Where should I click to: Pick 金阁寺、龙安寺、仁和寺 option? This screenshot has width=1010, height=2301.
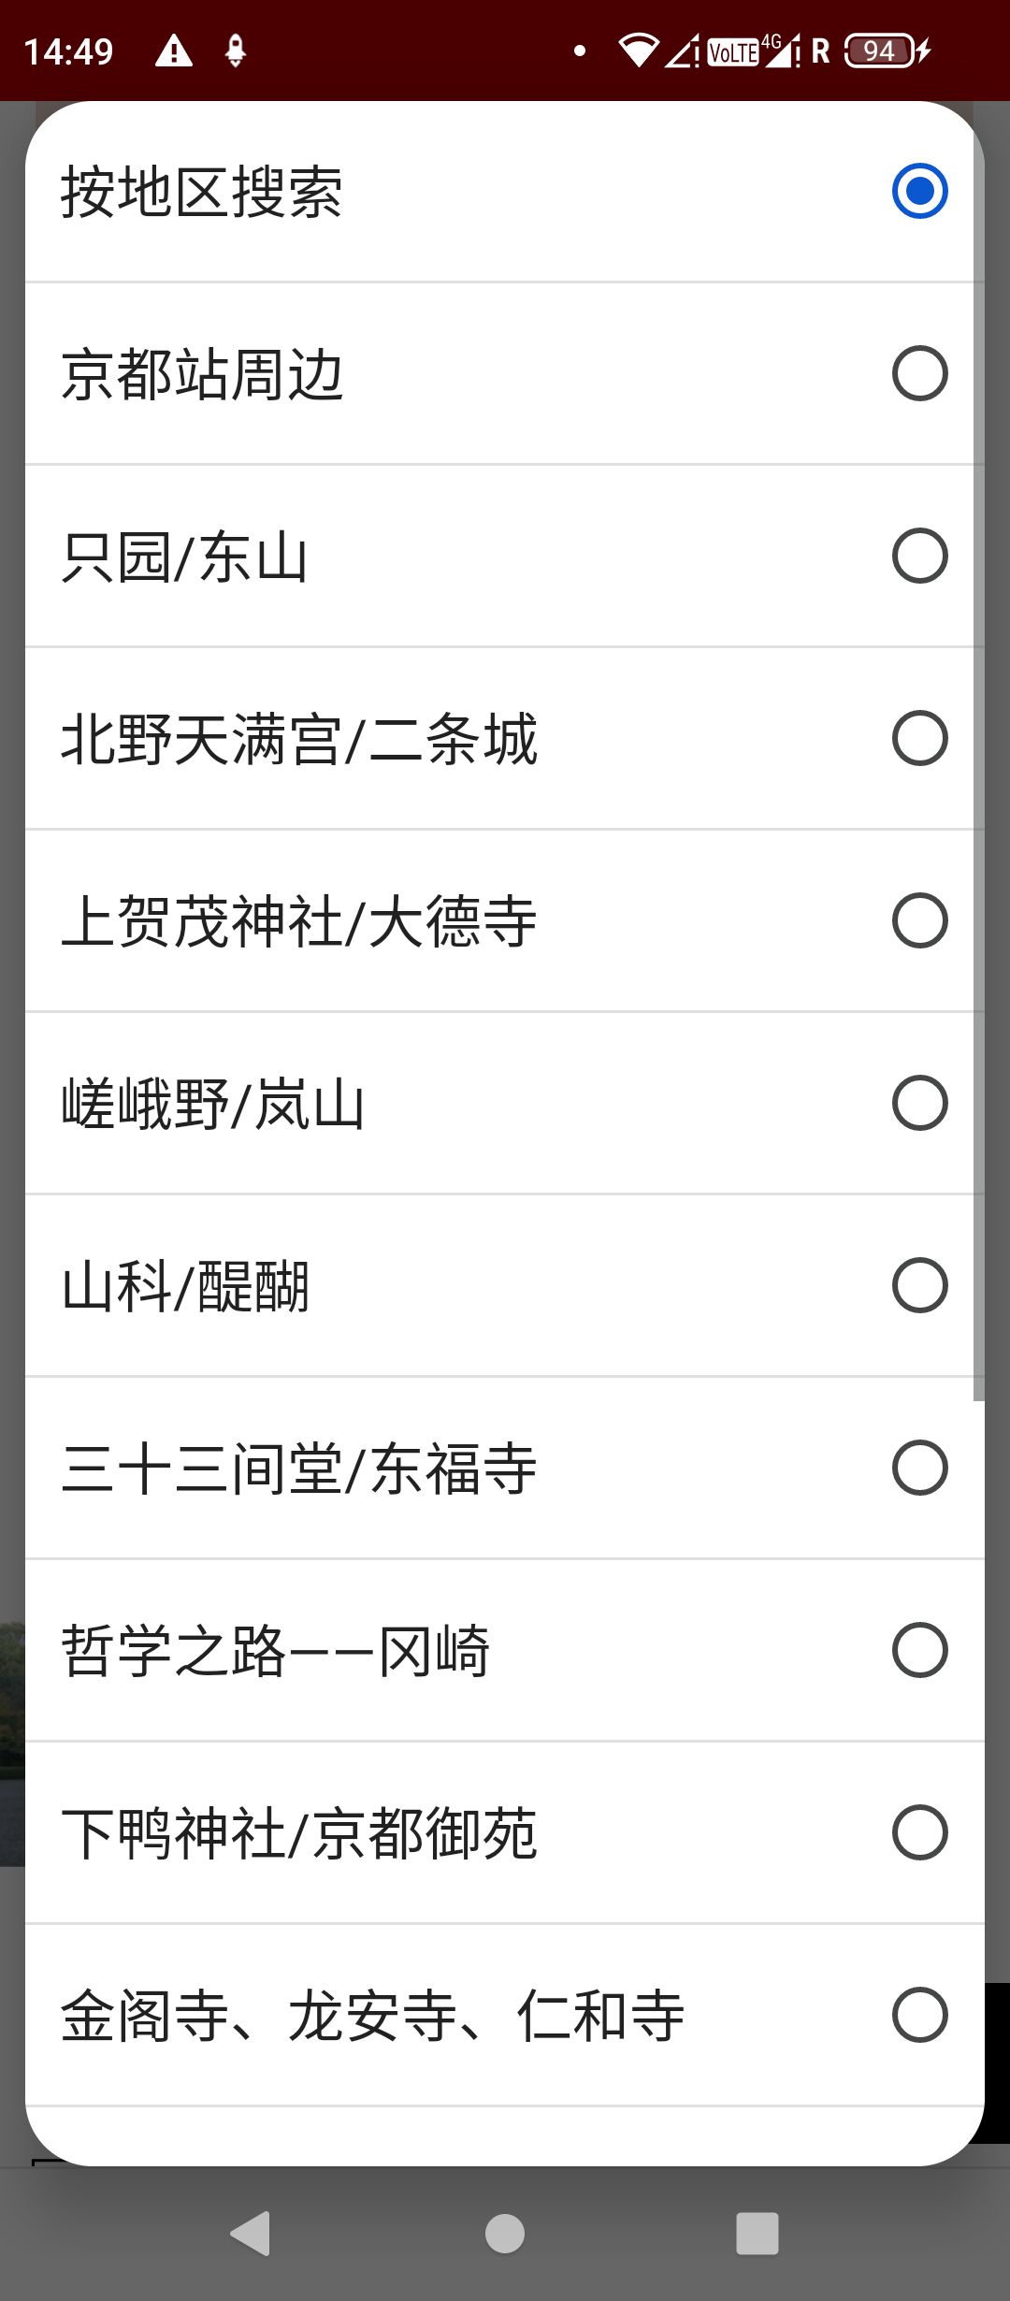[505, 2015]
